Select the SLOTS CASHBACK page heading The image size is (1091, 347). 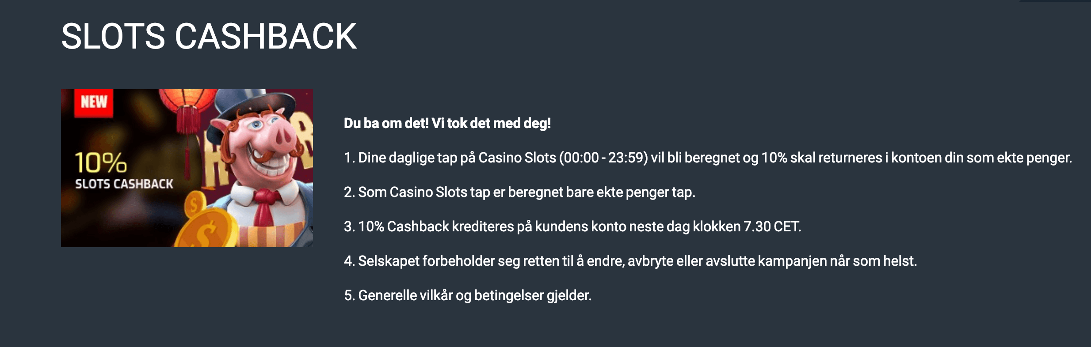209,36
